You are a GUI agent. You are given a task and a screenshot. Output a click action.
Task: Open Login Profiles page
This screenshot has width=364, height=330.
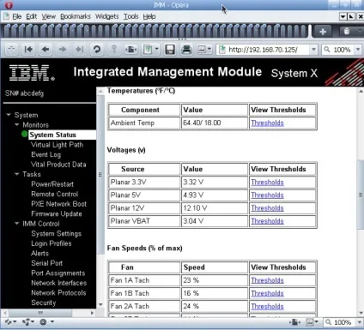point(52,243)
